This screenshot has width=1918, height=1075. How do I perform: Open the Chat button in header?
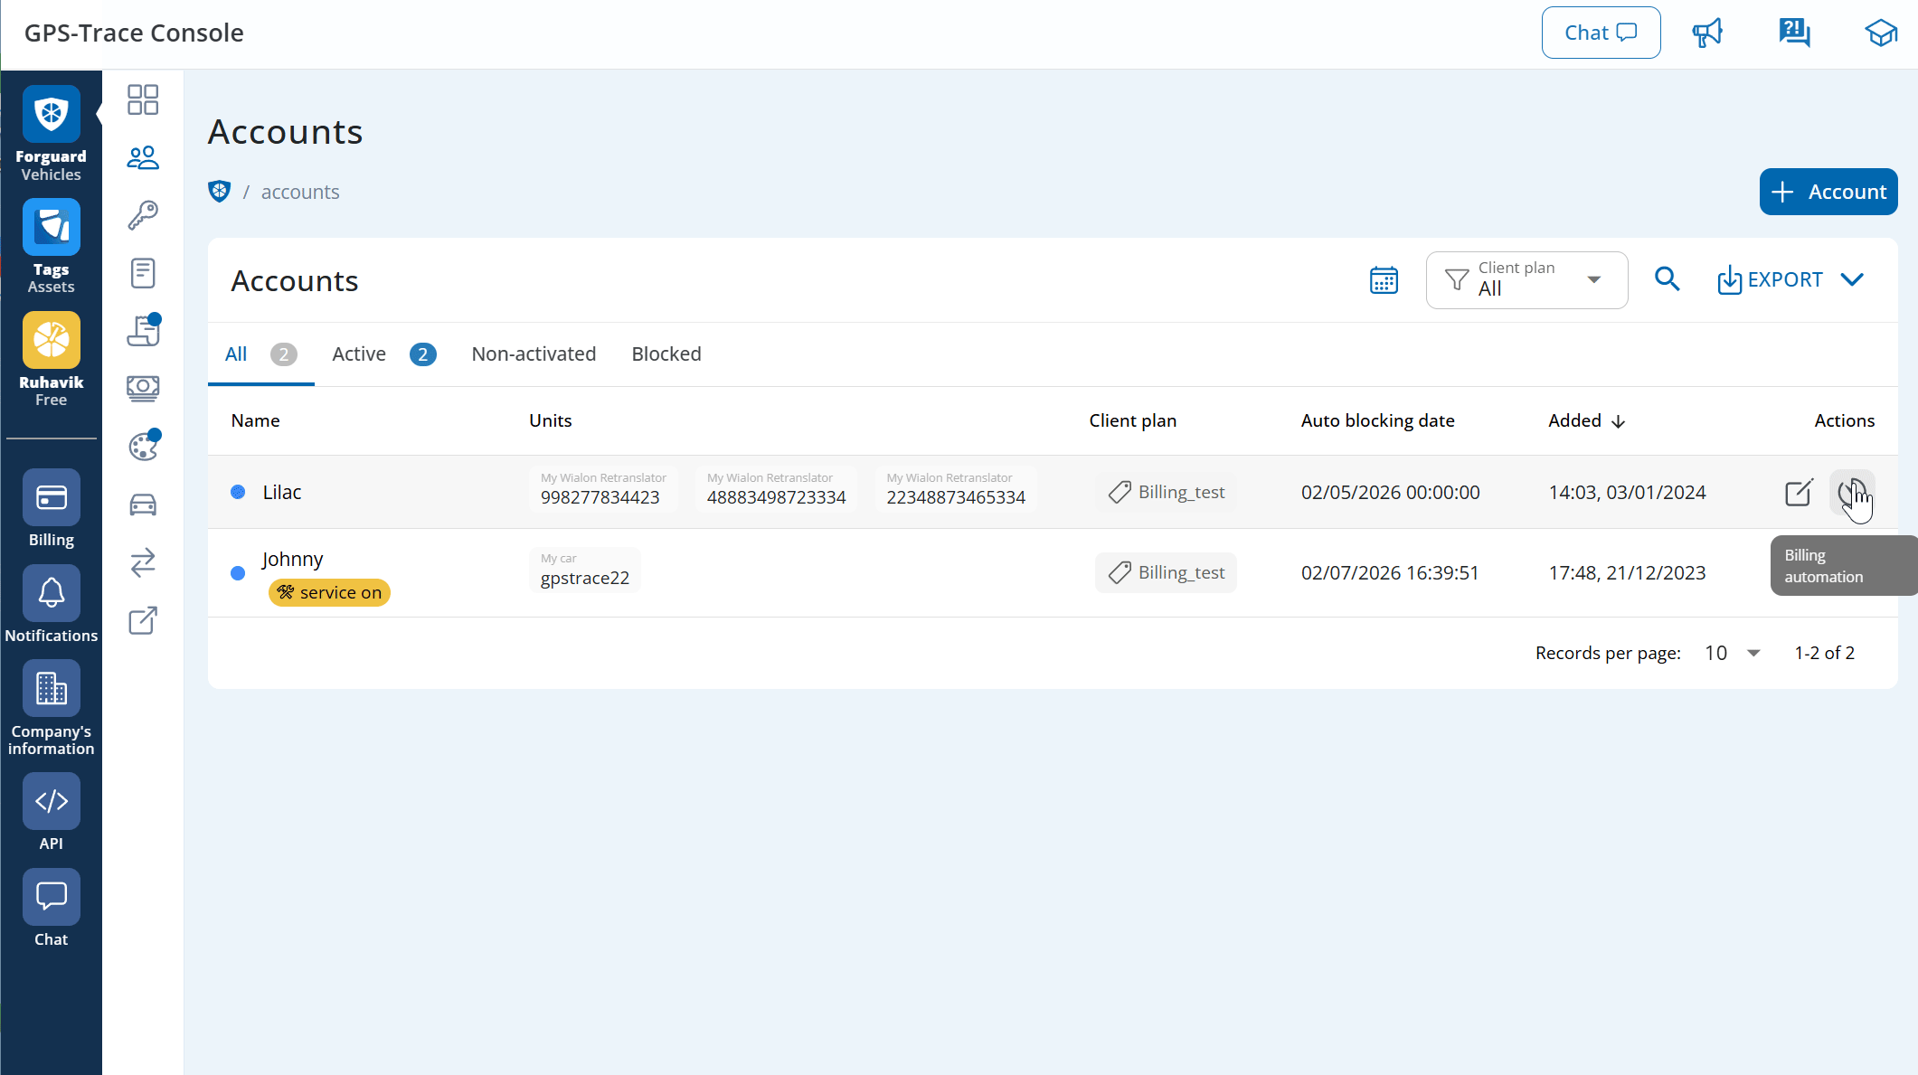click(x=1601, y=33)
